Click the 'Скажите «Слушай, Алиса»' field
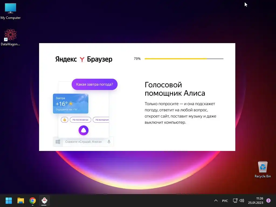This screenshot has height=207, width=276. pos(84,142)
